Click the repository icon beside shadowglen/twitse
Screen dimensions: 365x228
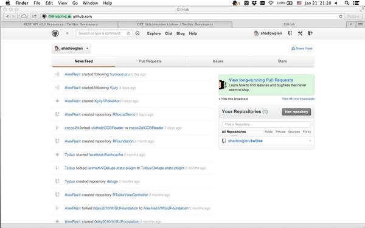tap(224, 141)
